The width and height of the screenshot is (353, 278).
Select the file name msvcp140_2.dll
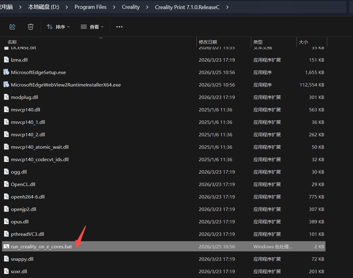pyautogui.click(x=28, y=135)
